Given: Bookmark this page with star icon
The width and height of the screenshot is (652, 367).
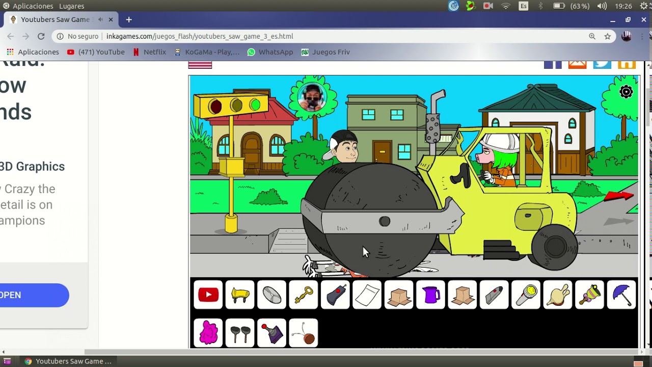Looking at the screenshot, I should pyautogui.click(x=608, y=36).
